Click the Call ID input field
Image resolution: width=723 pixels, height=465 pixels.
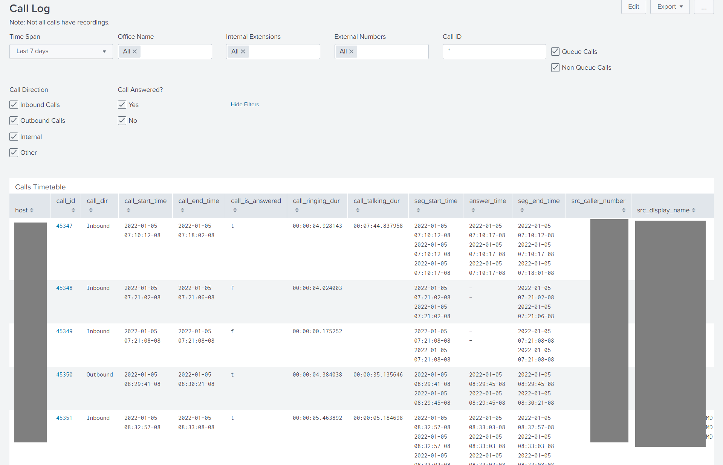pos(494,52)
